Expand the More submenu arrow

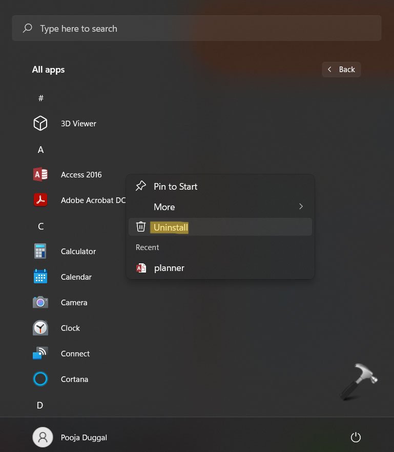[x=301, y=207]
